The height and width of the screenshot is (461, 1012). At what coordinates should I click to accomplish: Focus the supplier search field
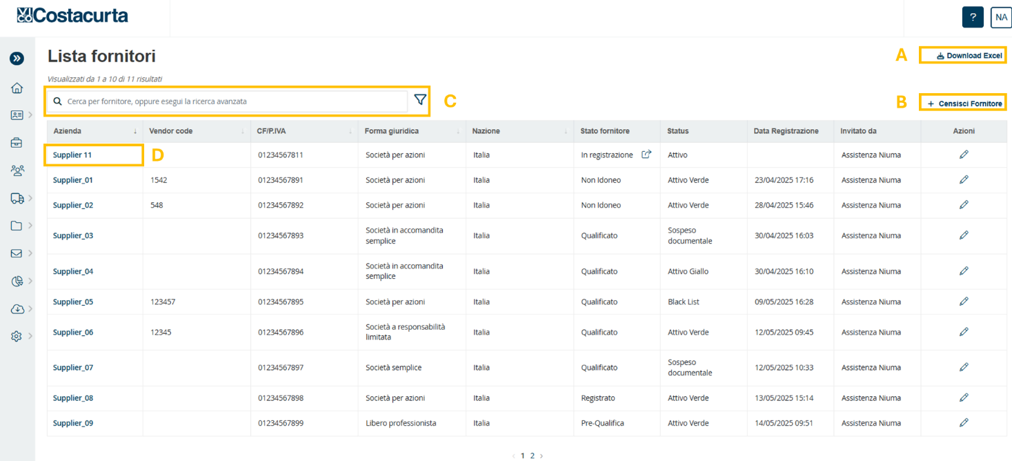point(227,101)
